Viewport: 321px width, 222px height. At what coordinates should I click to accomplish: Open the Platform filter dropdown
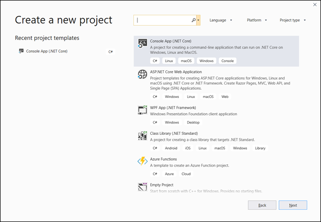tap(256, 20)
